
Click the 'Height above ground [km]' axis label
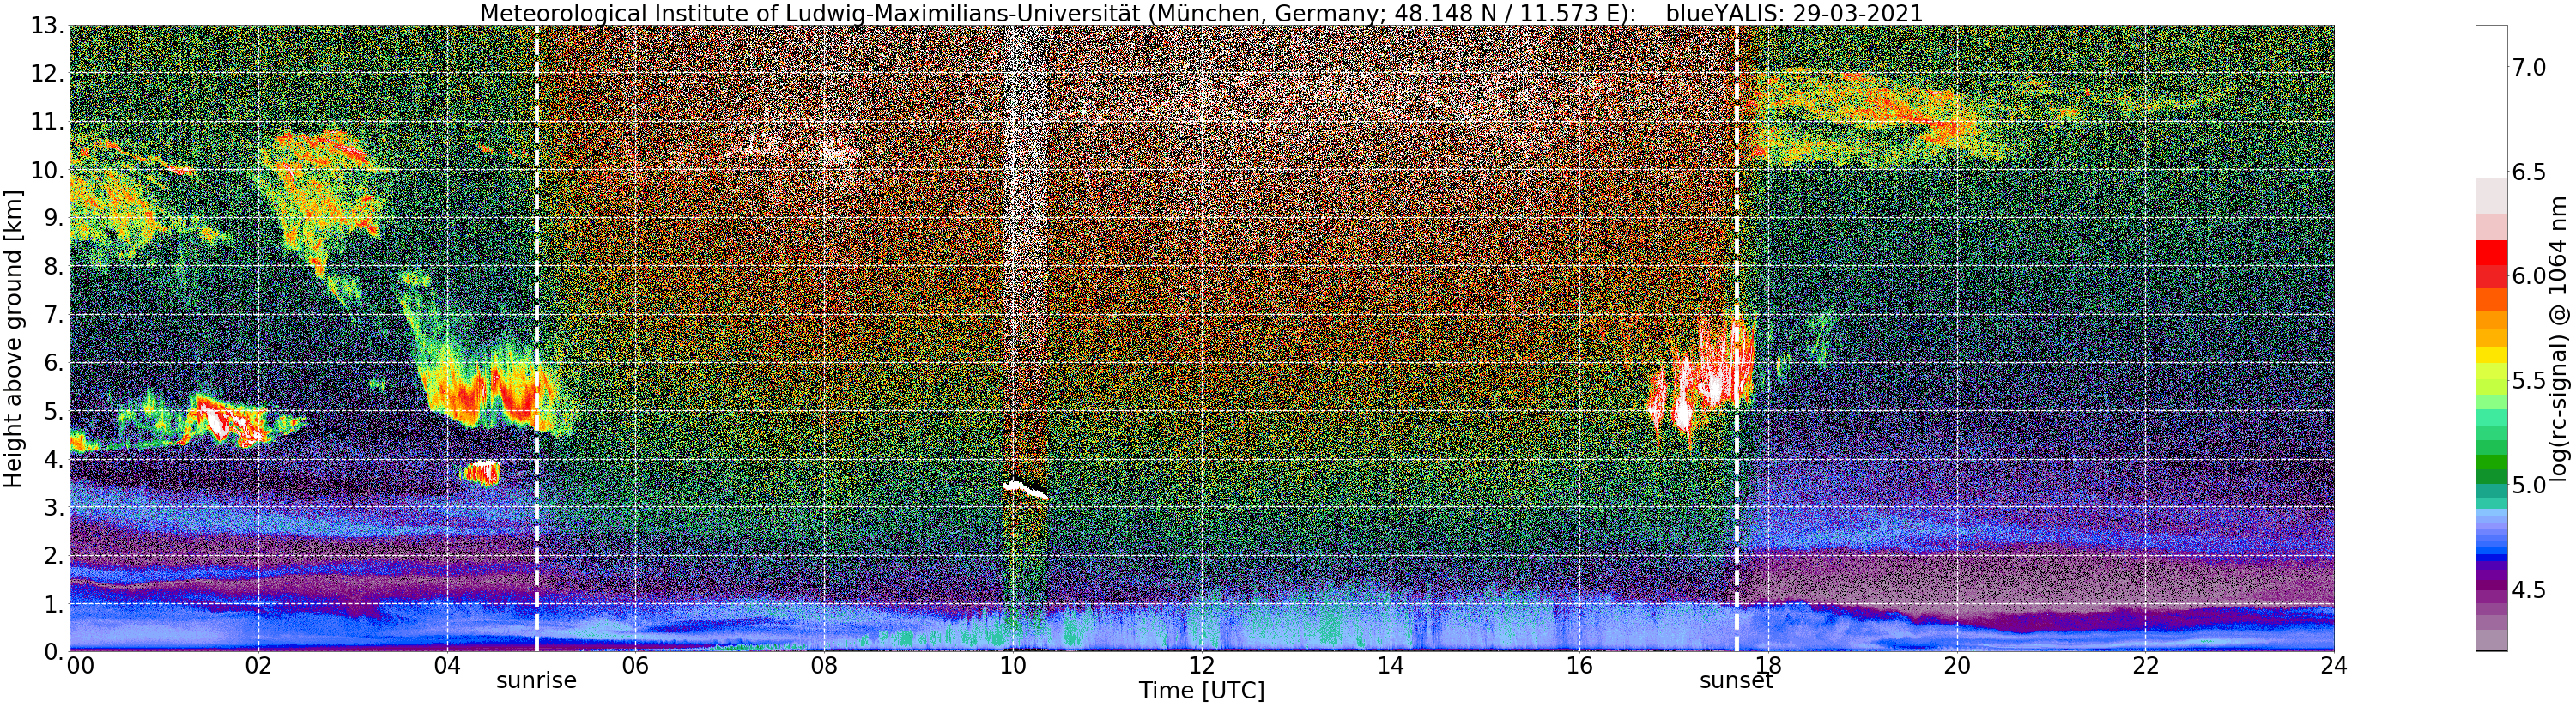[x=13, y=339]
